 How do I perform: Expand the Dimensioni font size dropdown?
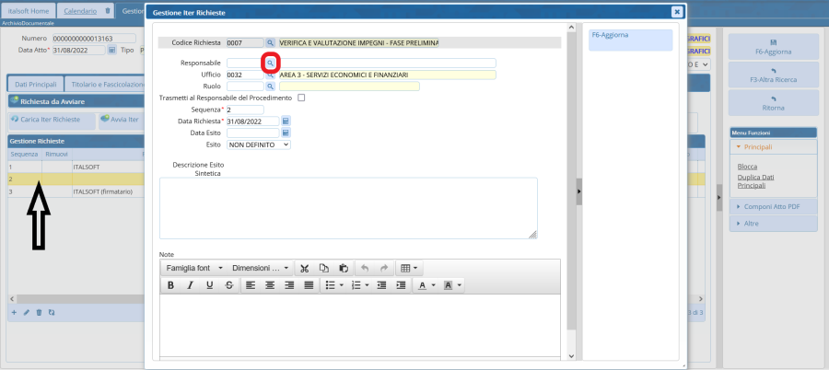261,268
